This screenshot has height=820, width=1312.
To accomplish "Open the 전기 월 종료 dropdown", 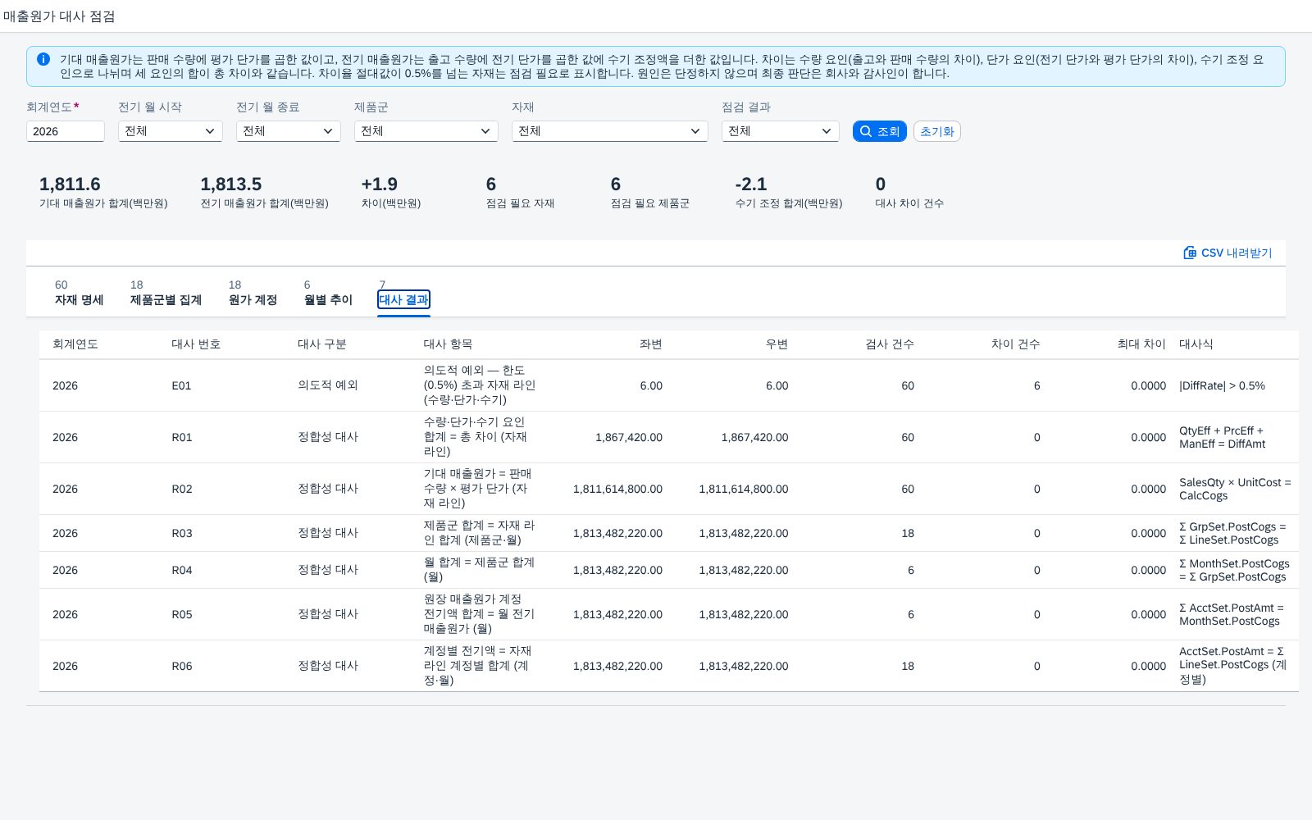I will point(289,131).
